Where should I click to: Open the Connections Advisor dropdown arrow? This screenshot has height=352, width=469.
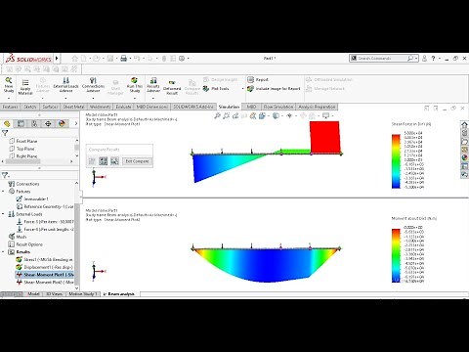point(93,98)
